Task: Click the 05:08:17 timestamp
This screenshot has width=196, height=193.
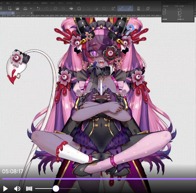Action: pos(13,171)
